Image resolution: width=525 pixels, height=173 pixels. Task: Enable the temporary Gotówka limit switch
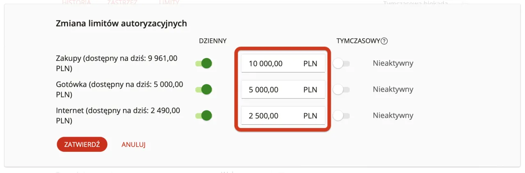[341, 90]
